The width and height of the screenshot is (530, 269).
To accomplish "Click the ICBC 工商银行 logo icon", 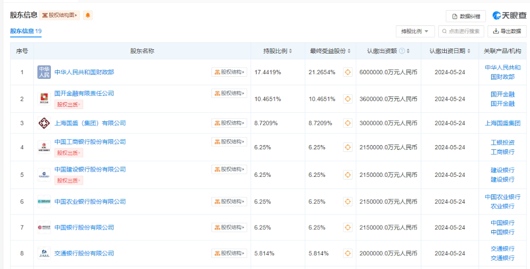I will tap(44, 147).
